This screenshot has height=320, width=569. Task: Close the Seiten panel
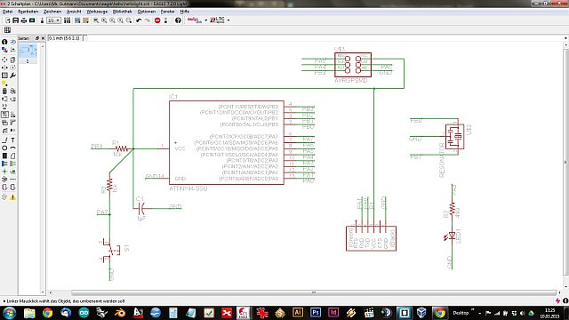pyautogui.click(x=43, y=38)
